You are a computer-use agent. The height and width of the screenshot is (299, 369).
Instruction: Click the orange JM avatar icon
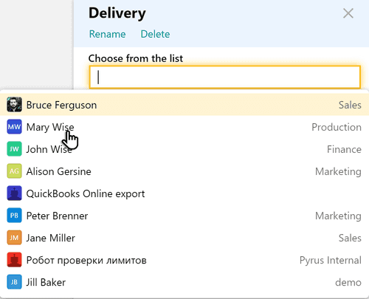click(x=14, y=238)
